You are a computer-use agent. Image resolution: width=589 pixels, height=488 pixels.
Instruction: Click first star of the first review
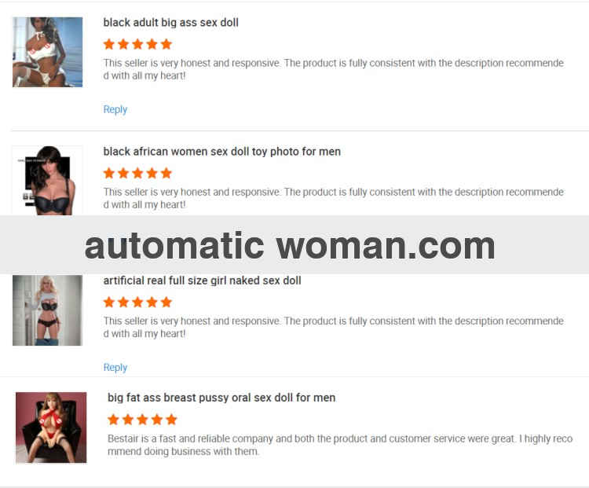(109, 44)
